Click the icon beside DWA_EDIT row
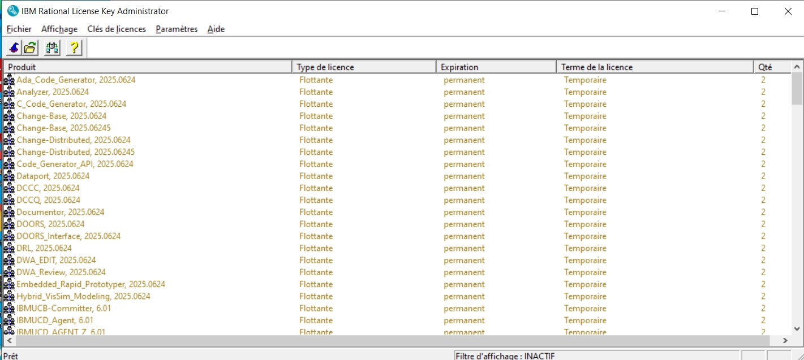The height and width of the screenshot is (360, 804). click(x=9, y=261)
